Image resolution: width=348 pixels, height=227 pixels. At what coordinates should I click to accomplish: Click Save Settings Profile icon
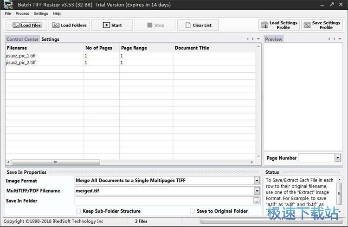click(x=307, y=25)
